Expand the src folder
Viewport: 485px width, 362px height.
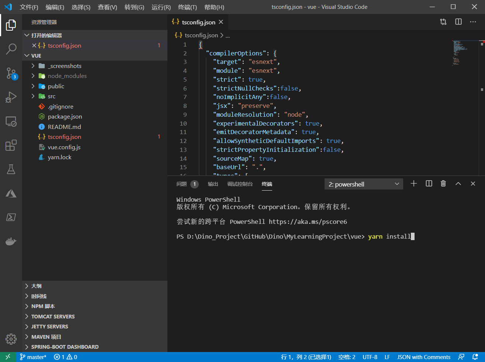point(95,96)
